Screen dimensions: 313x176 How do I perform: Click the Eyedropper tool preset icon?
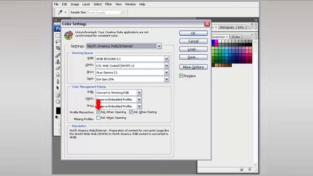point(60,12)
